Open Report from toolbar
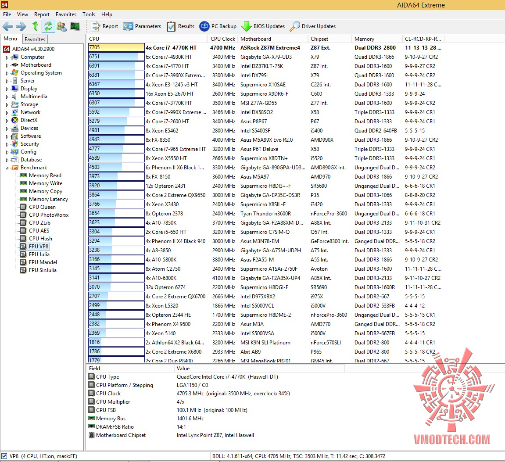 pyautogui.click(x=105, y=26)
